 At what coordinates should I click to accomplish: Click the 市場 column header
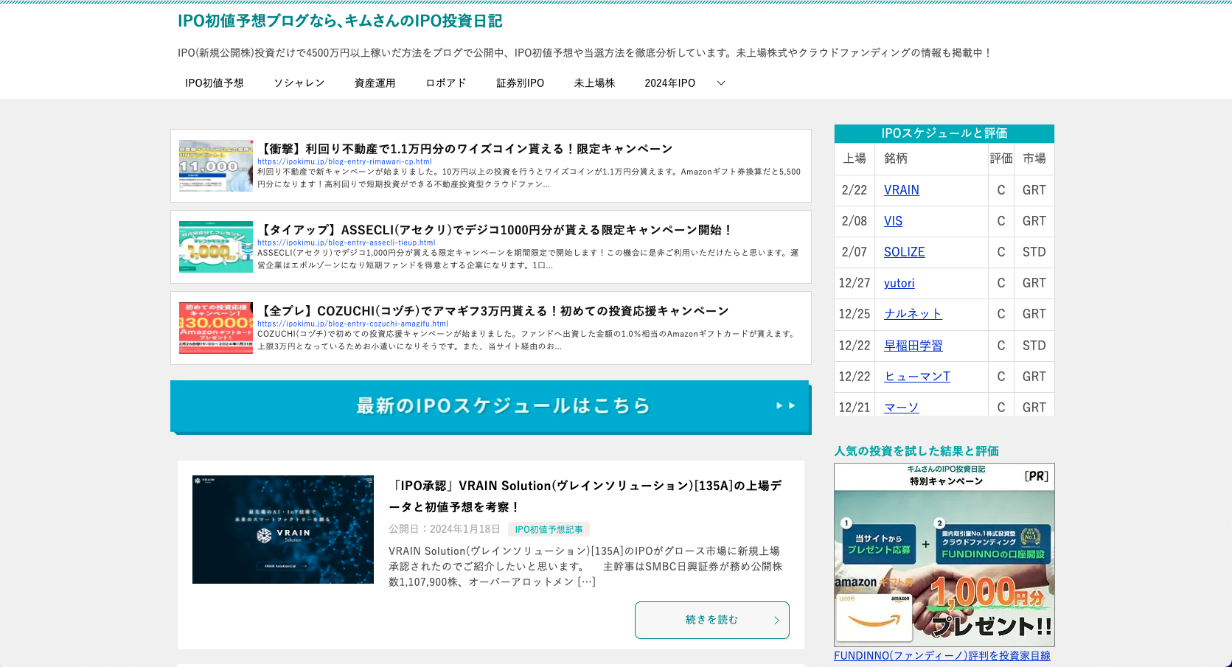click(1034, 158)
